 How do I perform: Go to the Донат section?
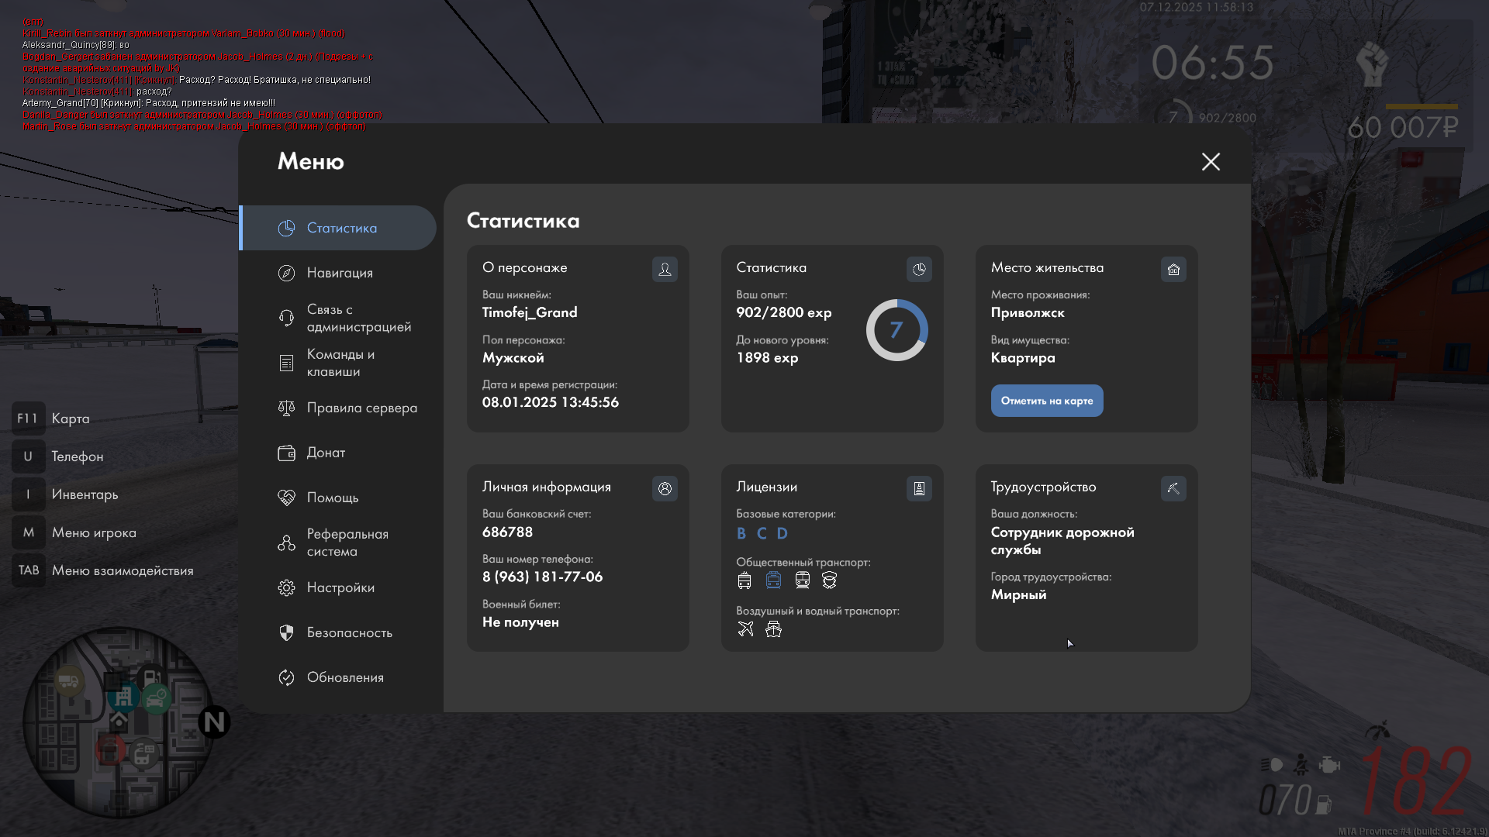326,453
